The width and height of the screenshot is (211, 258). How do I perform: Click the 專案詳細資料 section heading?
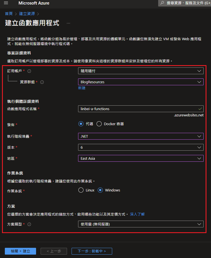point(19,53)
